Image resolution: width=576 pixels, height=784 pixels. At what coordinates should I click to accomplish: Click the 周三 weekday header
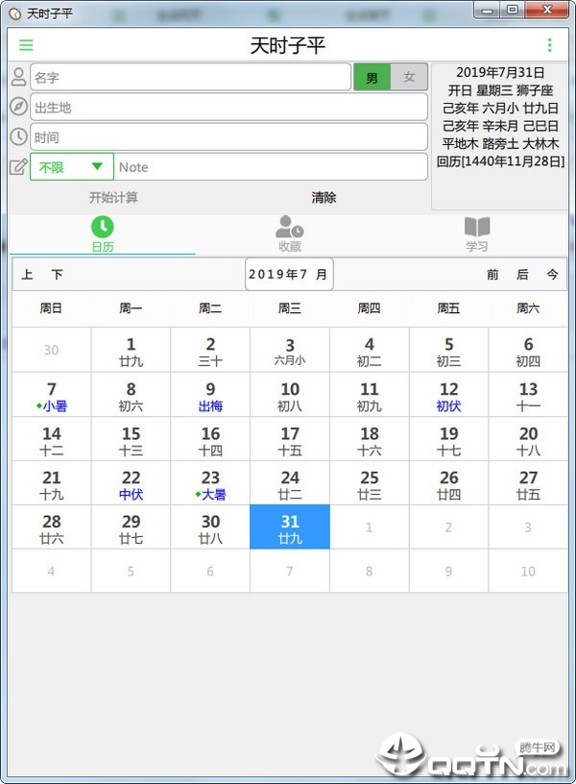click(290, 308)
